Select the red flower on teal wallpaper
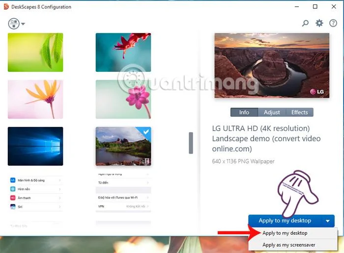The width and height of the screenshot is (344, 253). [x=123, y=52]
